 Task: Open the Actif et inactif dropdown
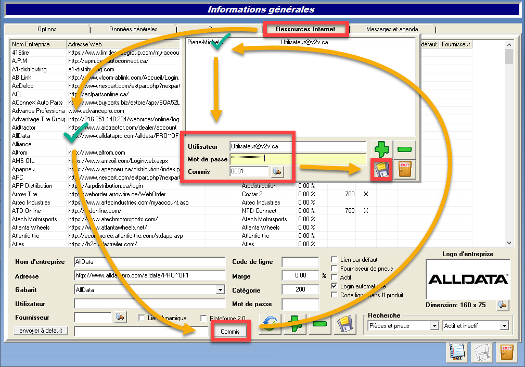click(504, 325)
